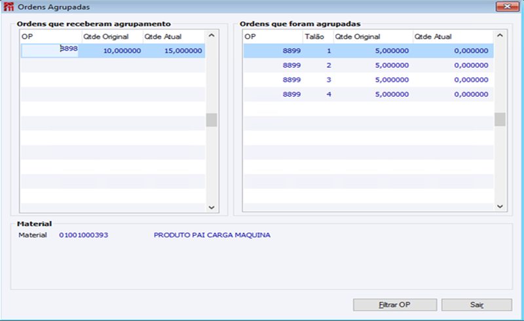Close the Ordens Agrupadas window
This screenshot has width=524, height=321.
pyautogui.click(x=507, y=7)
